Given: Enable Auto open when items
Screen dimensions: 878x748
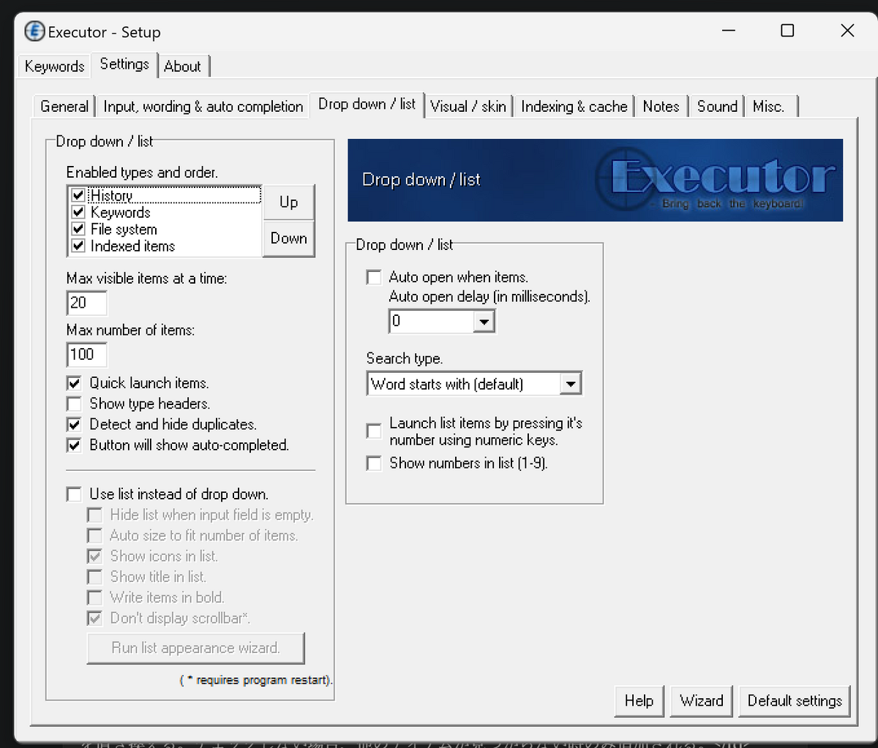Looking at the screenshot, I should tap(374, 277).
